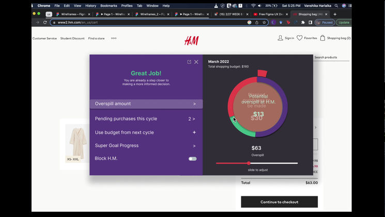385x217 pixels.
Task: Open the three-dot more menu in H&M header
Action: (114, 38)
